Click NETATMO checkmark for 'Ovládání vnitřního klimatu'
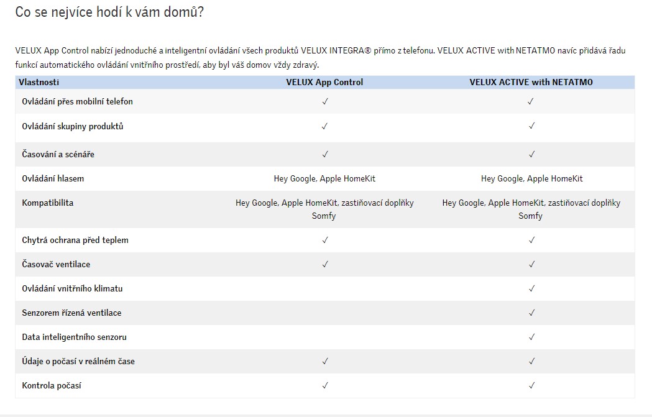 [531, 288]
